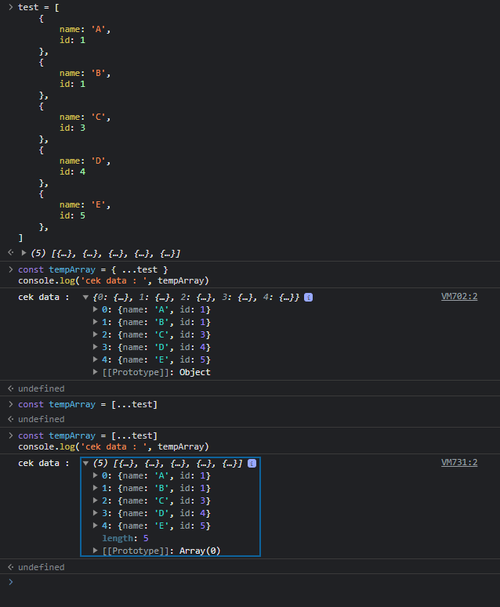
Task: Click the first 'undefined' result
Action: coord(42,388)
